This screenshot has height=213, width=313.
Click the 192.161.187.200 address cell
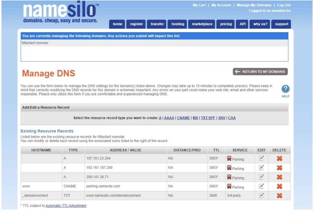coord(126,168)
